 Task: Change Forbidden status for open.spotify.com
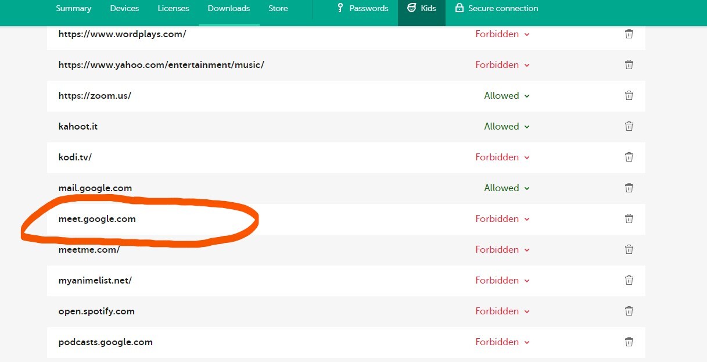tap(503, 311)
